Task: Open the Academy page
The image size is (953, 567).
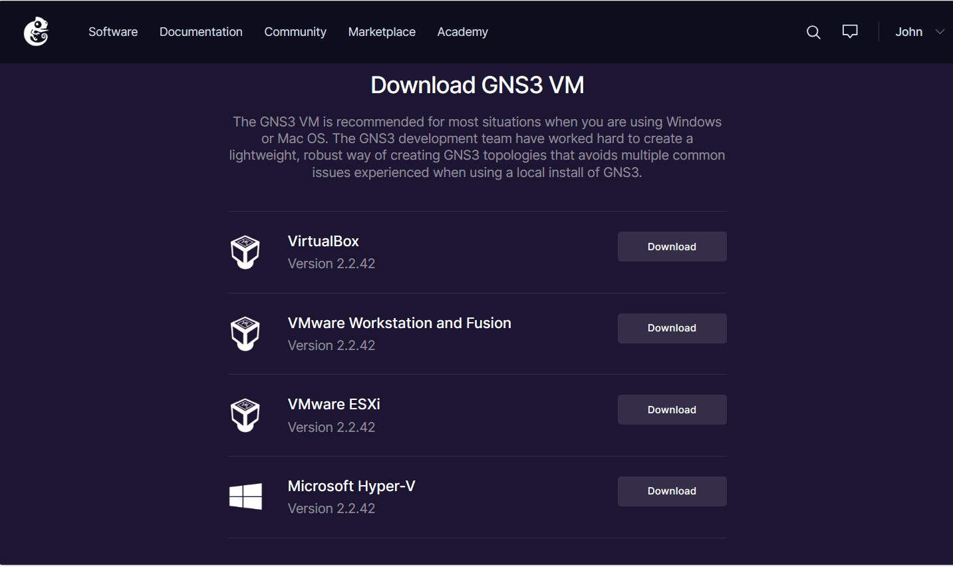Action: 462,32
